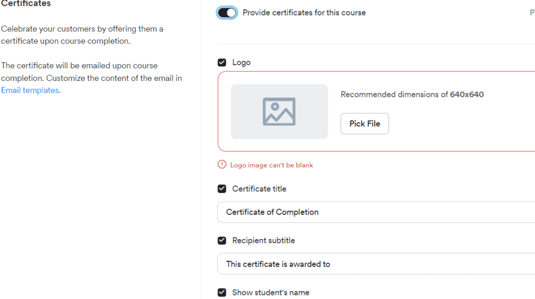Click the 'Recipient subtitle' label text

(263, 241)
